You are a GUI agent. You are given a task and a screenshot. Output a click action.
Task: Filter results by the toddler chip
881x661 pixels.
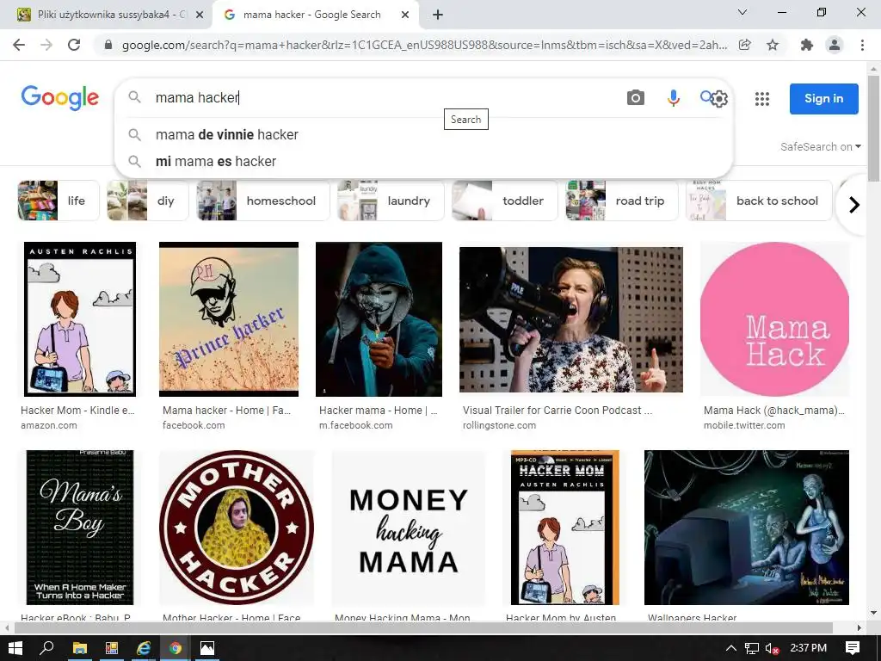(x=504, y=201)
